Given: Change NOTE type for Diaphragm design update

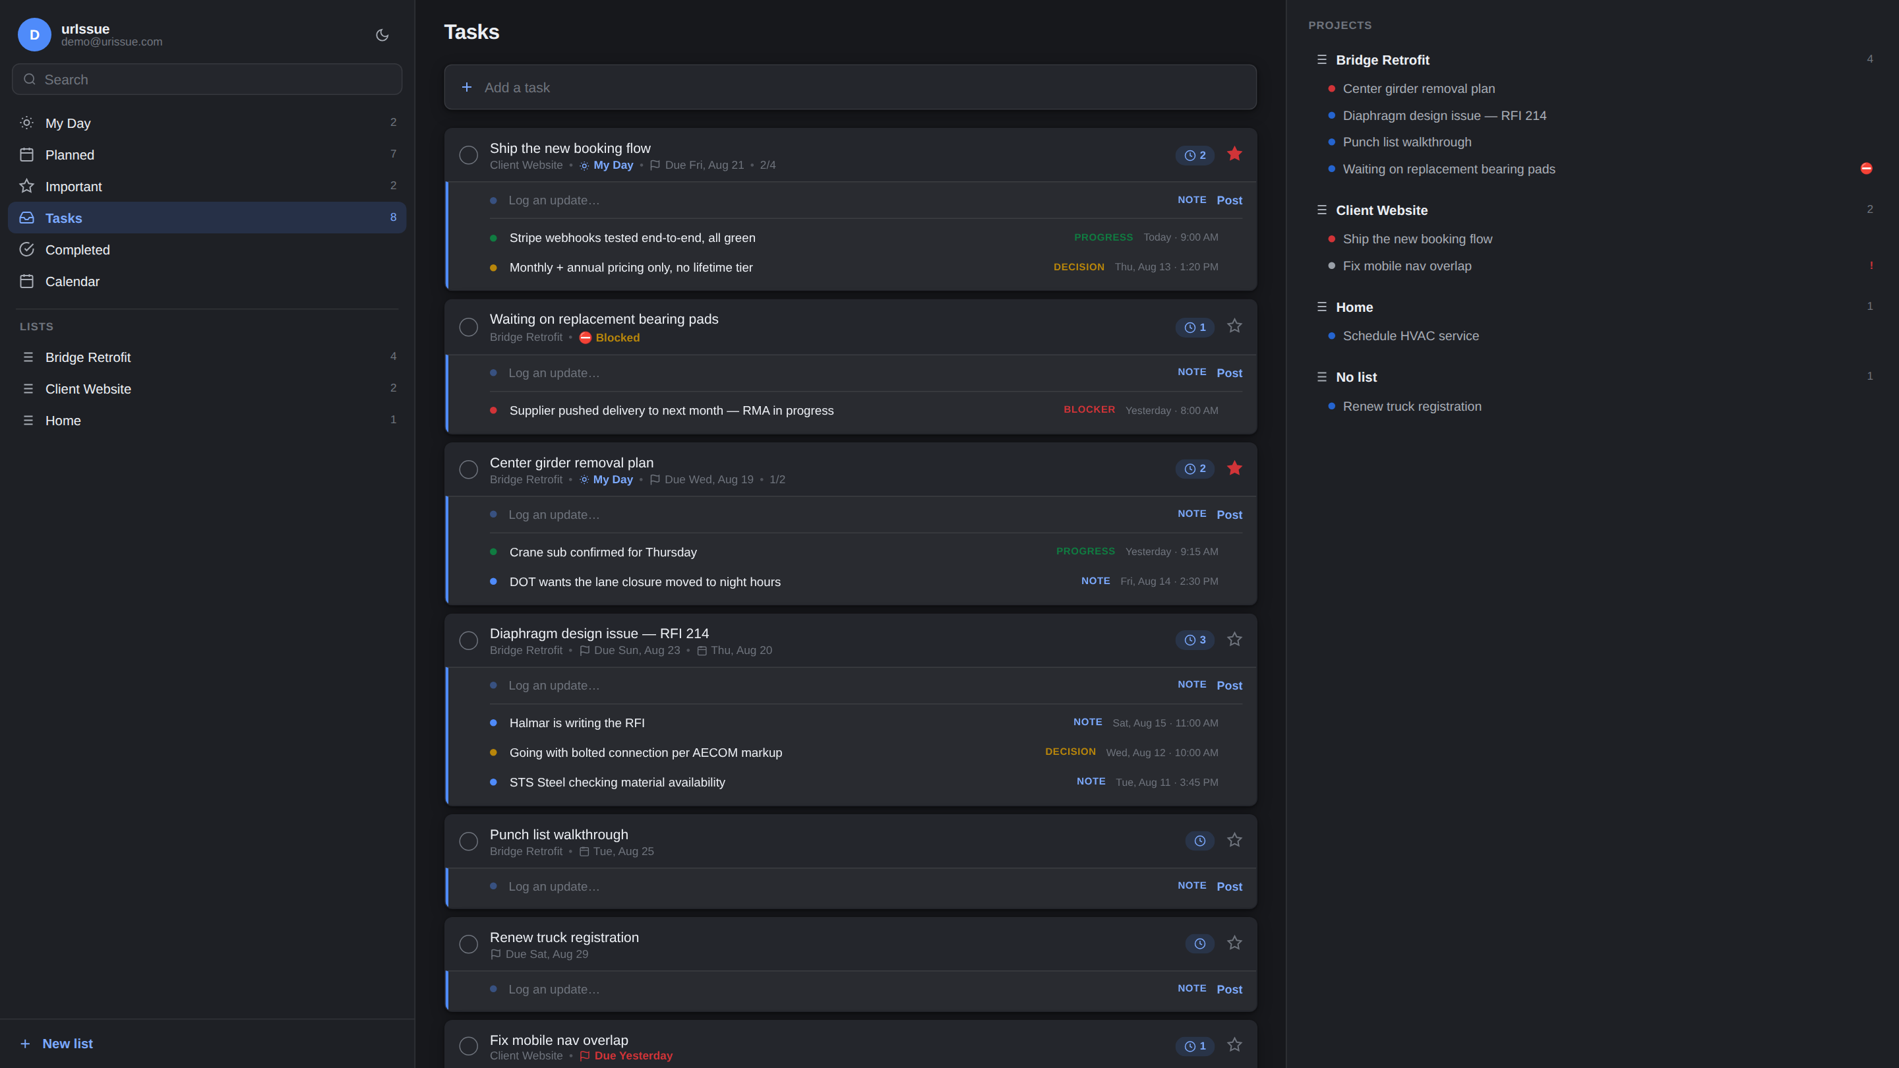Looking at the screenshot, I should pyautogui.click(x=1191, y=685).
